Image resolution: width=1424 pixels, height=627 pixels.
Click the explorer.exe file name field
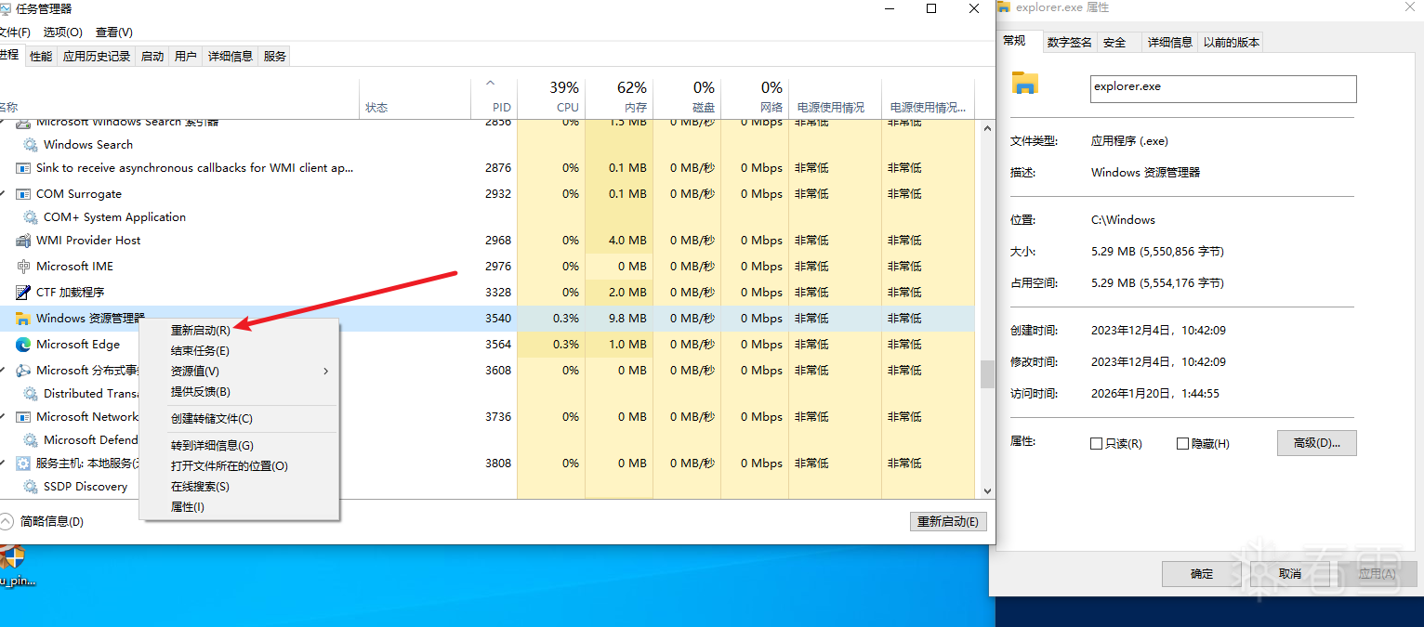(x=1222, y=88)
